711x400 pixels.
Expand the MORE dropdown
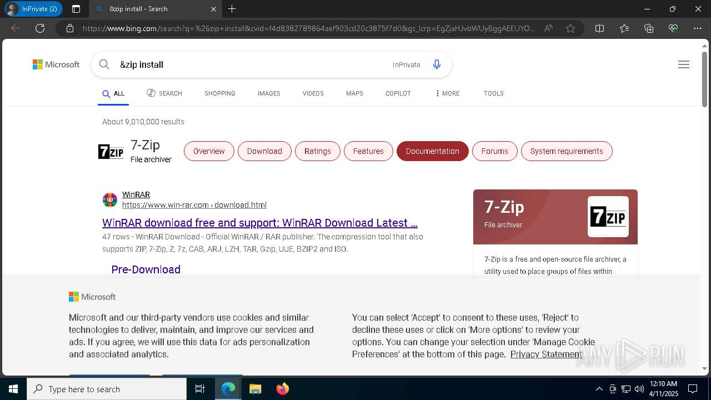click(x=448, y=93)
